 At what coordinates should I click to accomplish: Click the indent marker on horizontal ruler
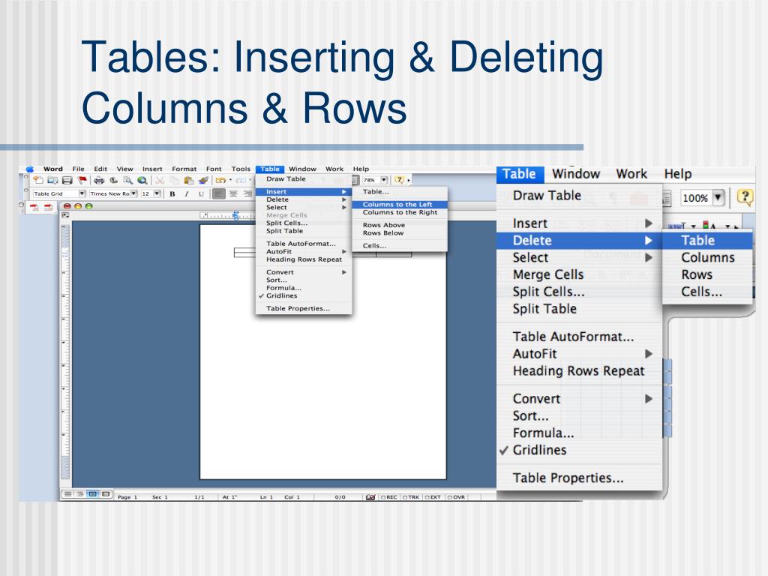point(235,215)
